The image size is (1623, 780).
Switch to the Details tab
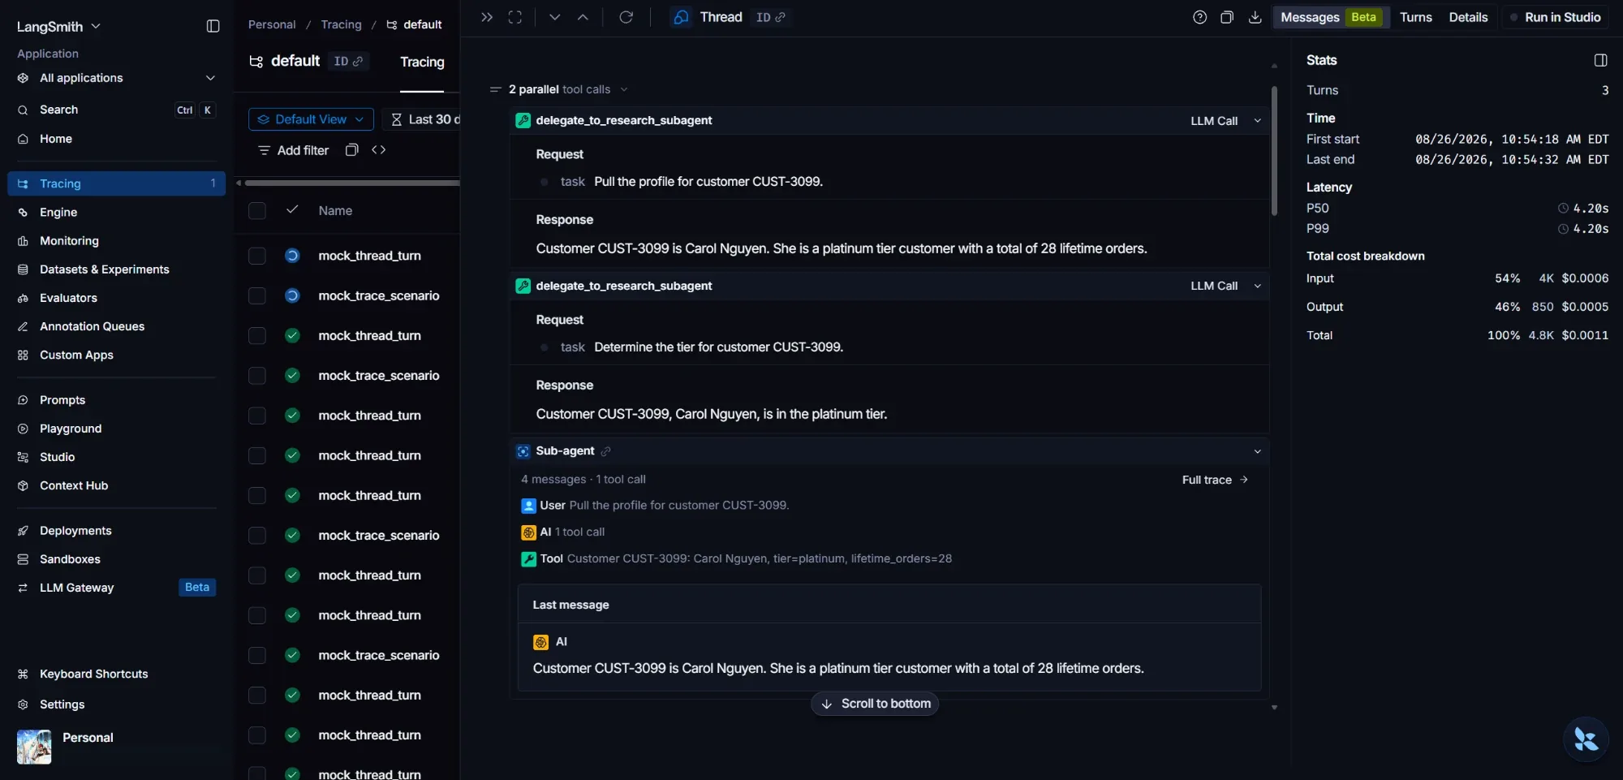click(1468, 17)
